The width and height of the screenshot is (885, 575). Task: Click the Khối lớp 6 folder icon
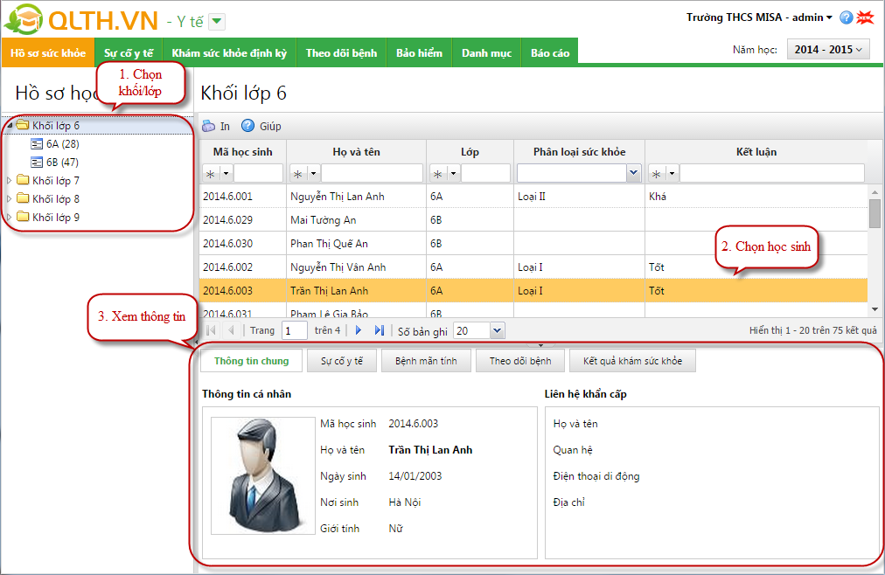(x=23, y=125)
